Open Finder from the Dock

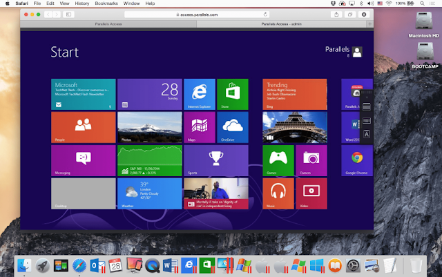tap(24, 265)
